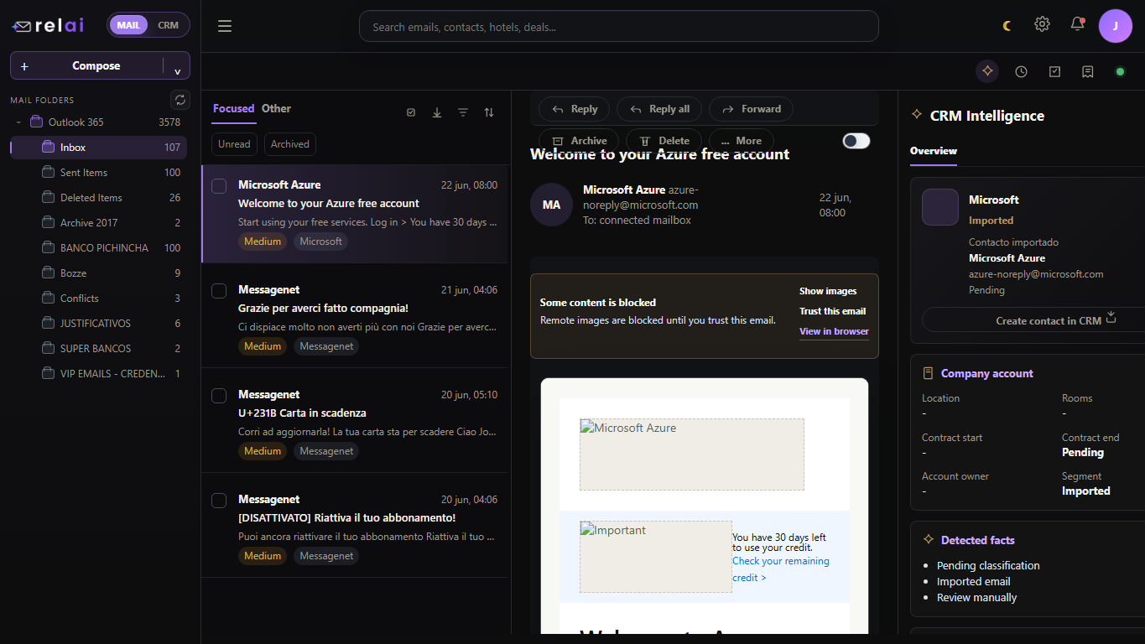Switch to the Focused tab
The image size is (1145, 644).
(233, 109)
